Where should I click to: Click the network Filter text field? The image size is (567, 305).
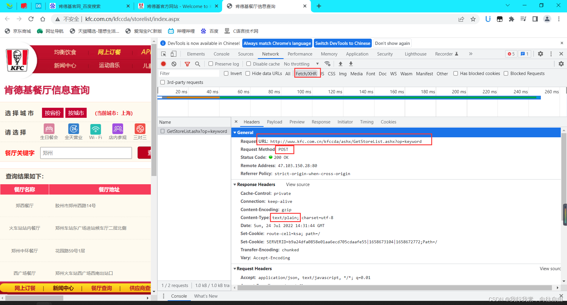pyautogui.click(x=189, y=74)
